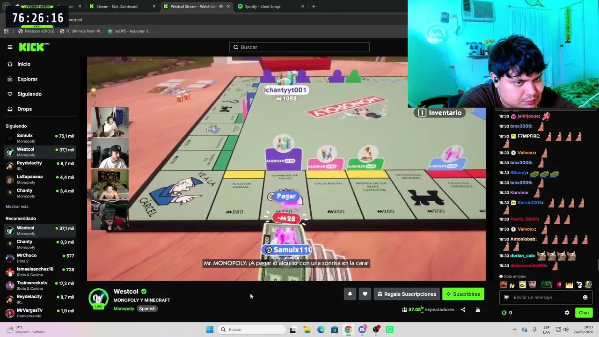Screen dimensions: 599x337
Task: Open browser apps grid in bookmarks bar
Action: coord(6,31)
